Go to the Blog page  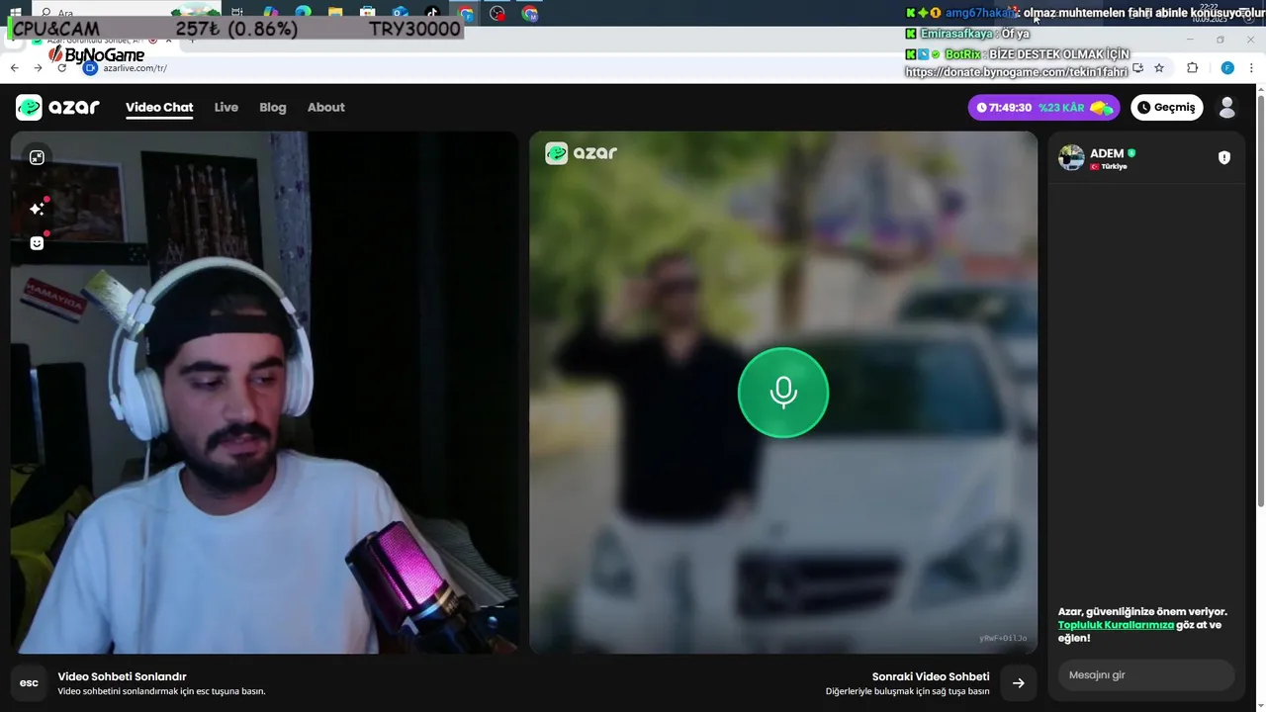273,107
